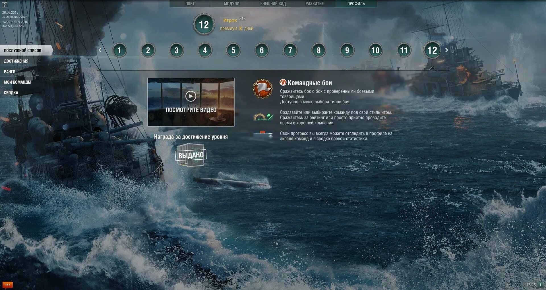Show earlier levels with left arrow
This screenshot has width=546, height=290.
click(x=100, y=50)
